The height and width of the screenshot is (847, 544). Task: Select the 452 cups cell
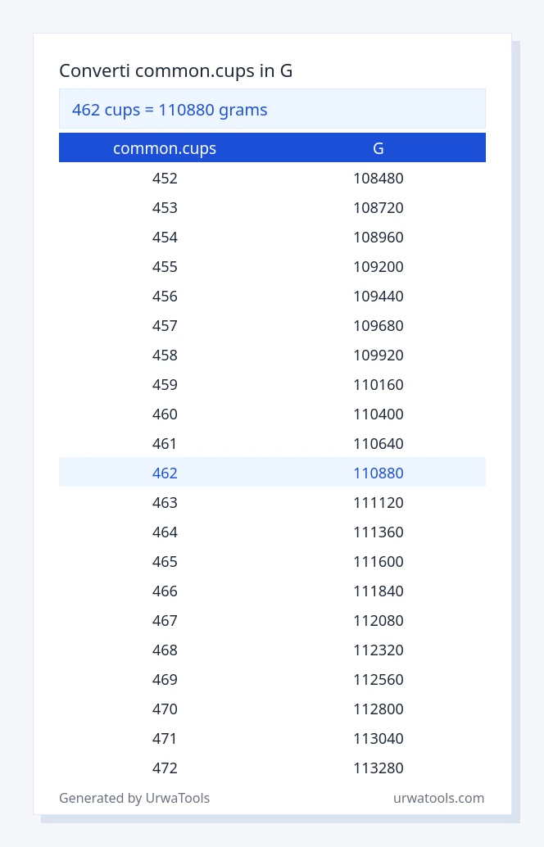165,179
